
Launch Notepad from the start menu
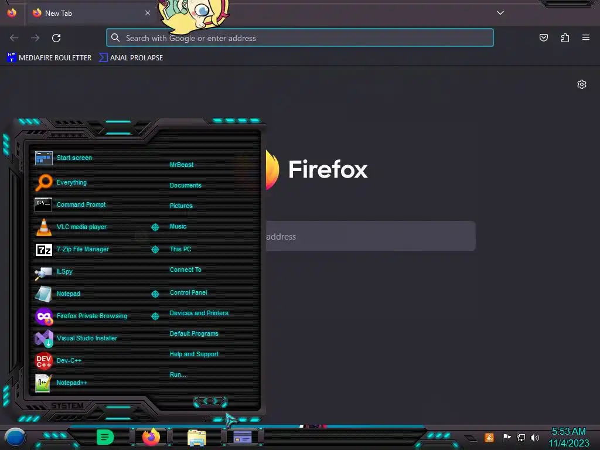pos(57,294)
